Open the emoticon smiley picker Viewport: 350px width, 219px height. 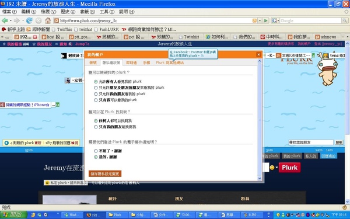point(272,168)
